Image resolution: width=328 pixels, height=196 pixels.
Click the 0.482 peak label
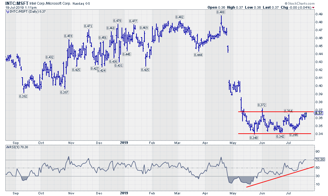(x=180, y=17)
